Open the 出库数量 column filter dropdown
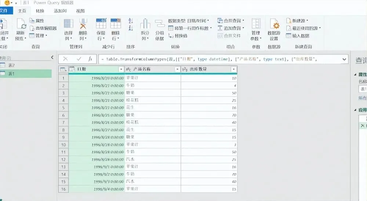Viewport: 367px width, 201px height. (x=233, y=69)
